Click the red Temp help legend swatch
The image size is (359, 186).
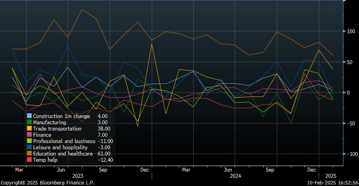click(x=29, y=160)
